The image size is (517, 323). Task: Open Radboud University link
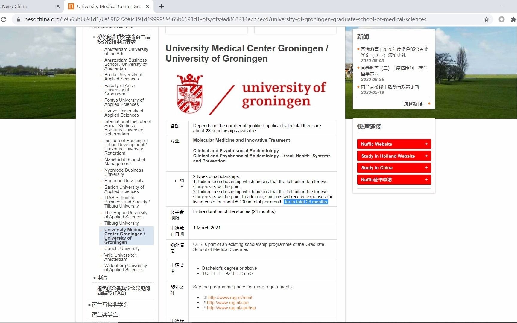124,181
